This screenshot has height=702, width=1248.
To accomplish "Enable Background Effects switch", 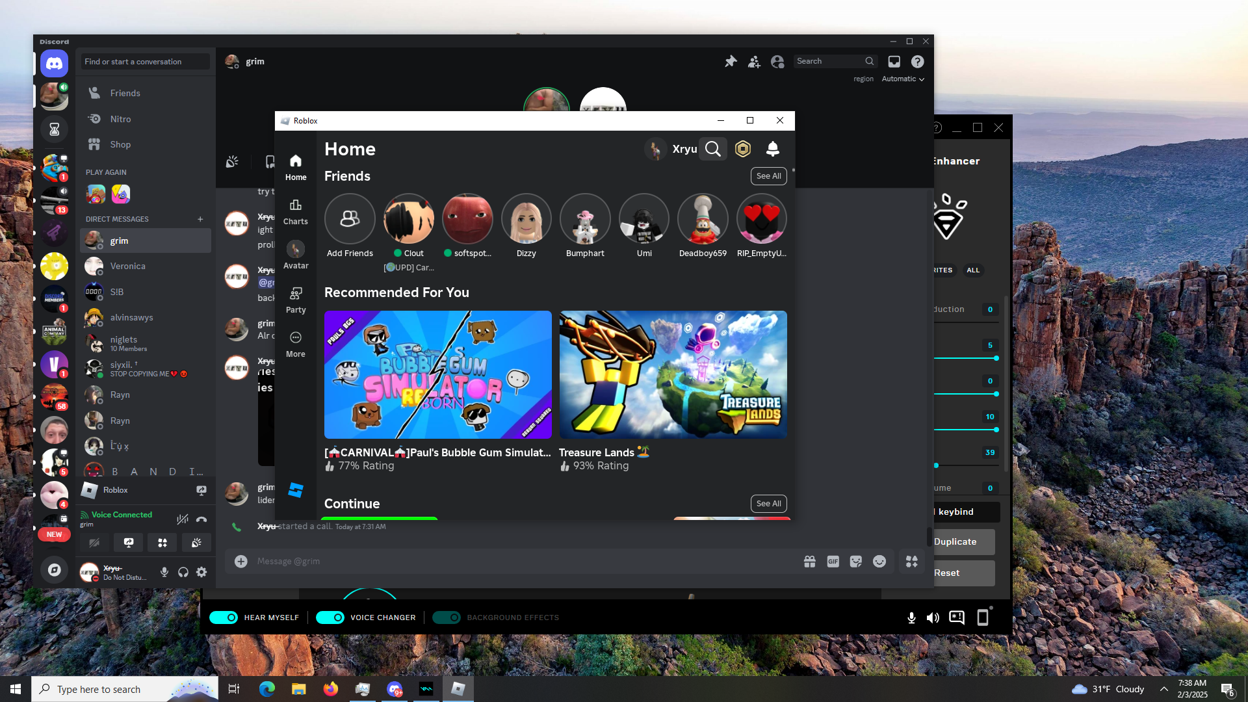I will (447, 617).
